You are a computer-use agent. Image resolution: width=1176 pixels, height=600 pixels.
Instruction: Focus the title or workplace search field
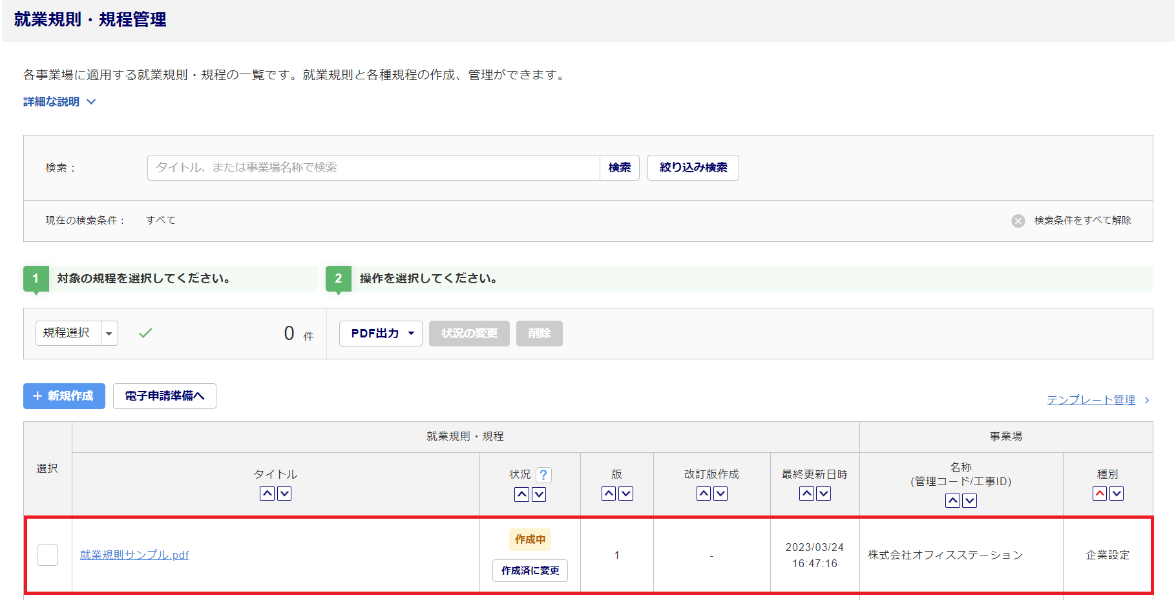(373, 168)
